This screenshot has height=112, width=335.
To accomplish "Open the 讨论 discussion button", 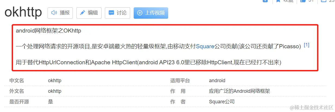I will [x=117, y=13].
